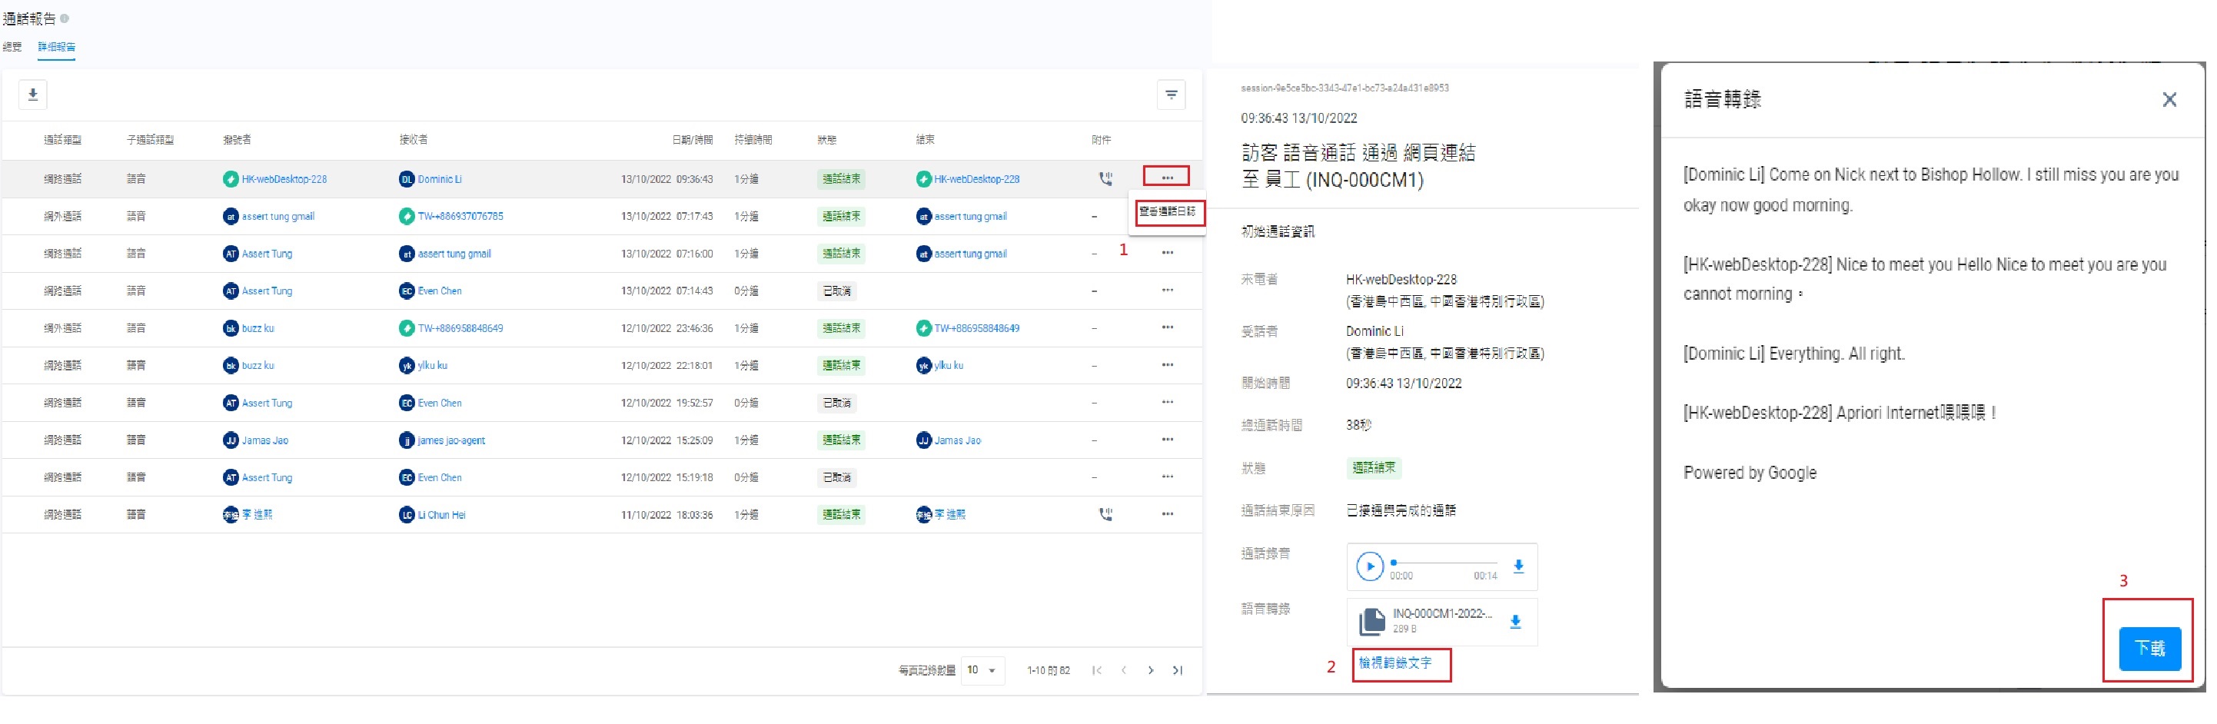Screen dimensions: 2217x724
Task: Click the 通話類型 column header
Action: [62, 139]
